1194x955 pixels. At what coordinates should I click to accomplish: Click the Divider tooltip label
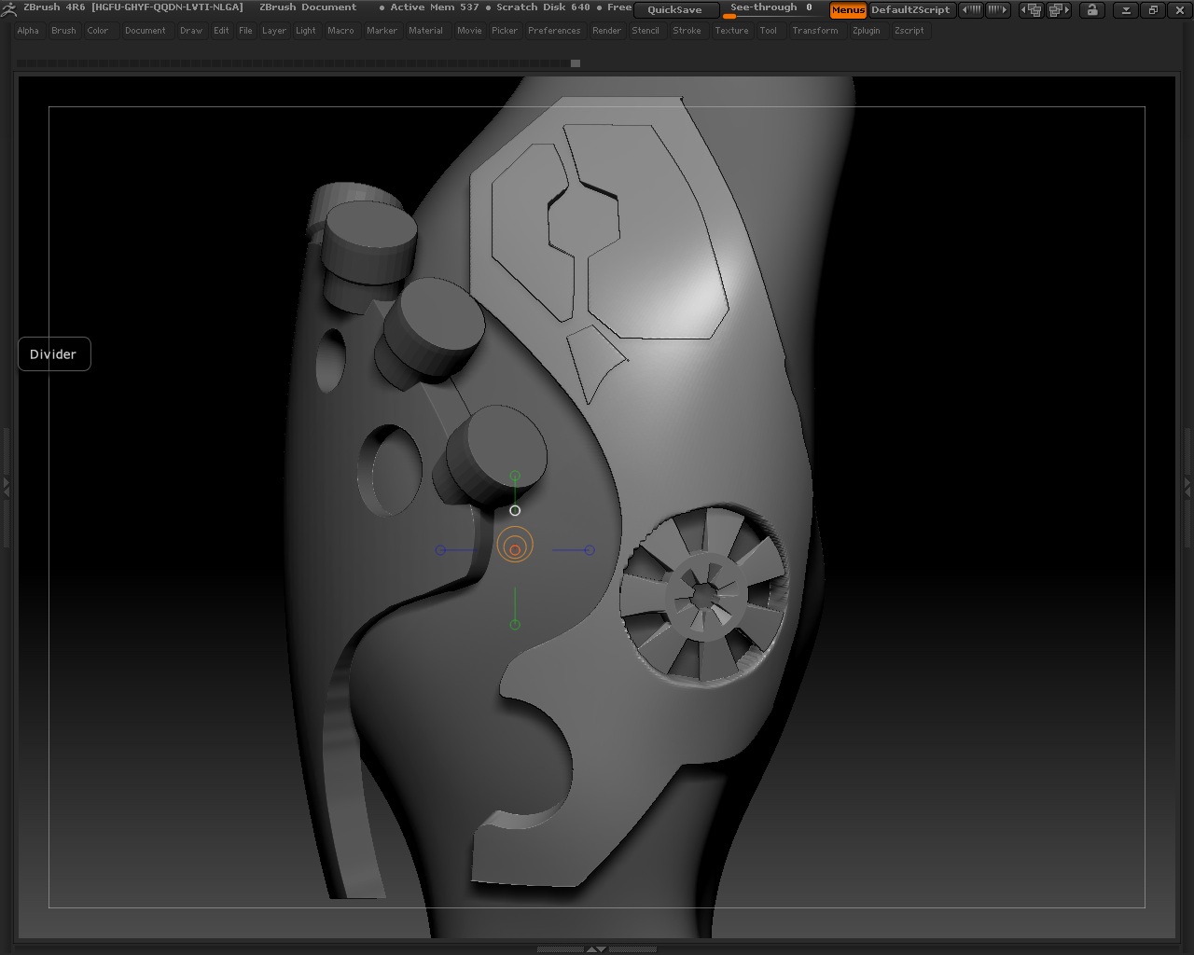(53, 354)
